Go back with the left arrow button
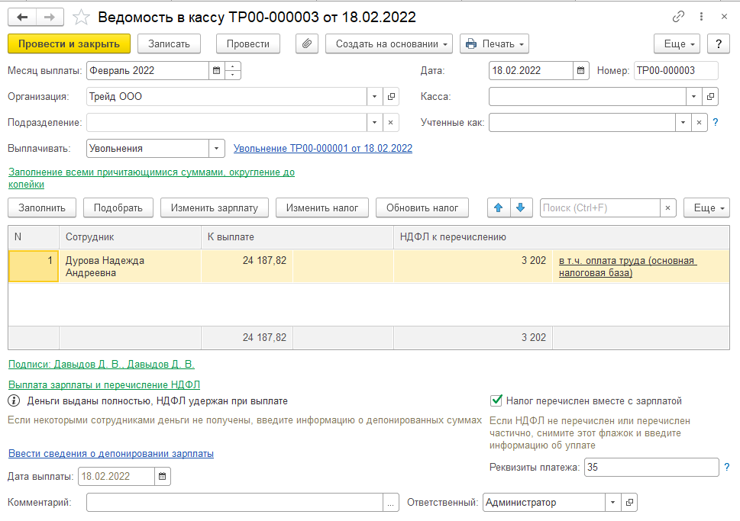Screen dimensions: 740x521 pos(22,18)
